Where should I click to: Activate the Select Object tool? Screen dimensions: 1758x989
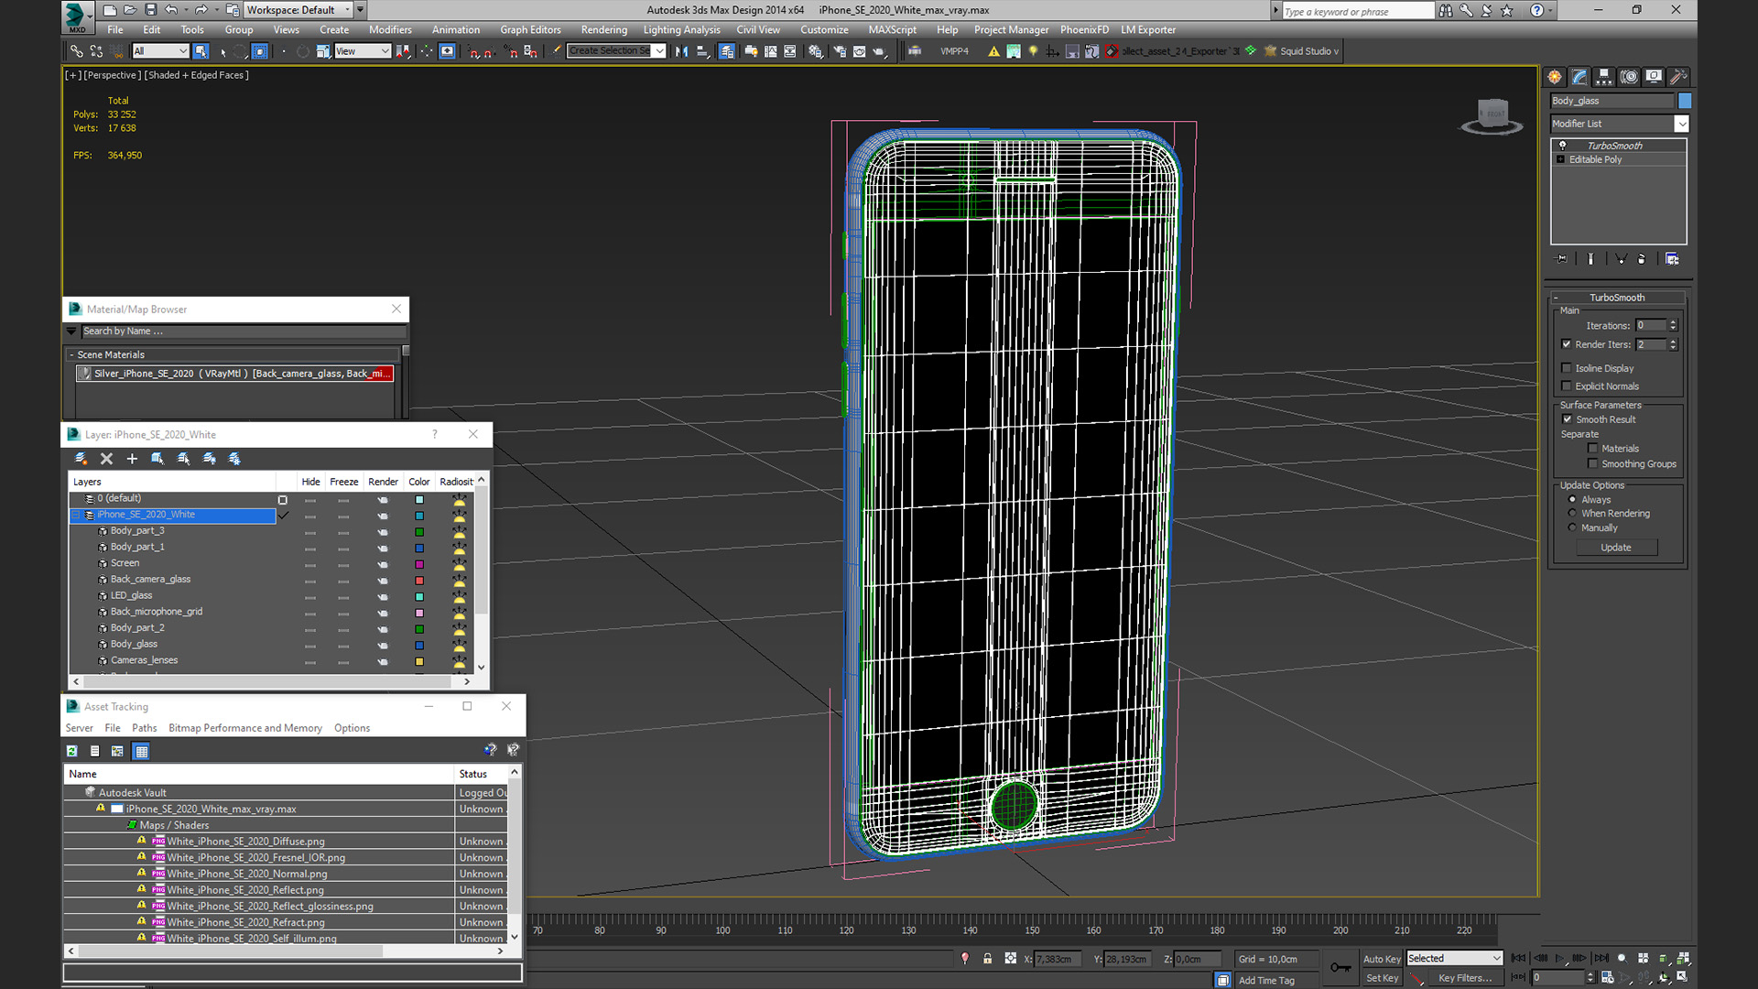pyautogui.click(x=201, y=51)
